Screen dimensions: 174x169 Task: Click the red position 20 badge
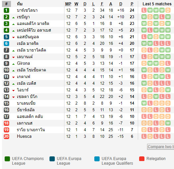click(x=6, y=136)
